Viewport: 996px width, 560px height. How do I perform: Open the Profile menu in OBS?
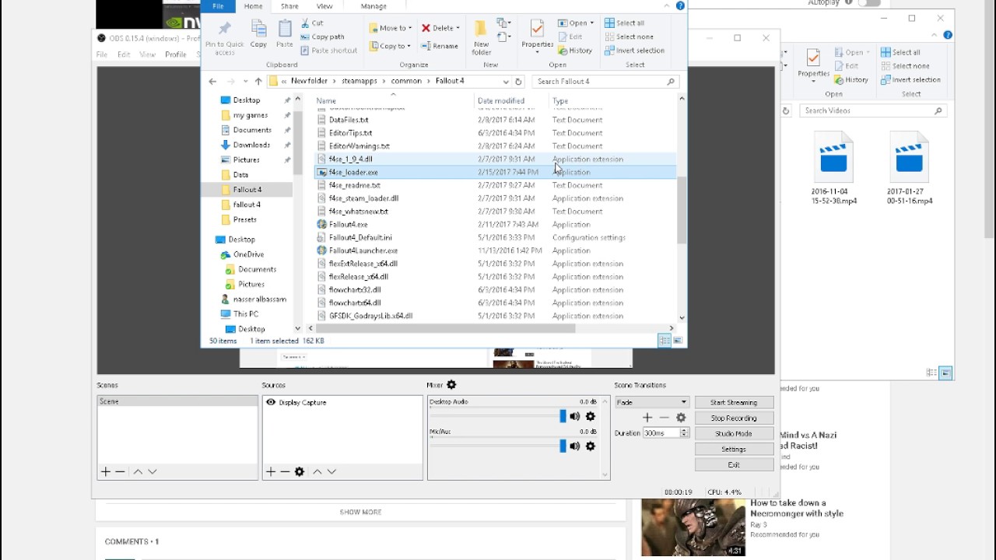[x=176, y=54]
